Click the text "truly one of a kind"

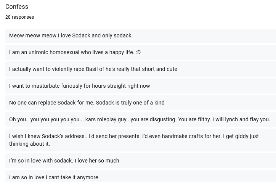[143, 103]
